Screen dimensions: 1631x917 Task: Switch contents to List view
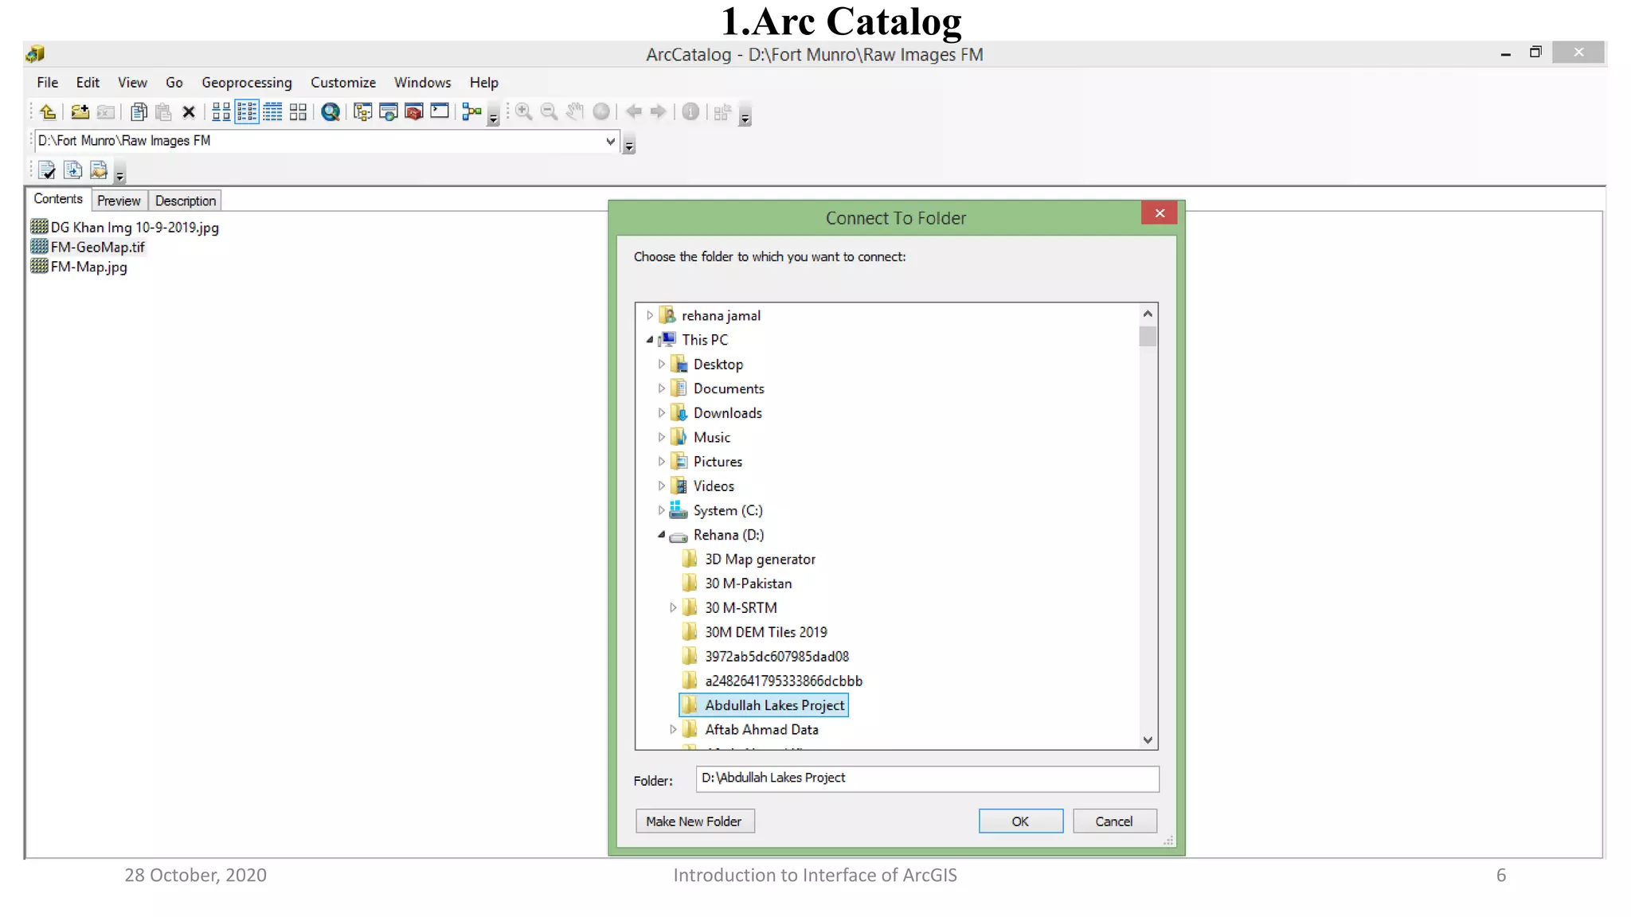[x=247, y=112]
